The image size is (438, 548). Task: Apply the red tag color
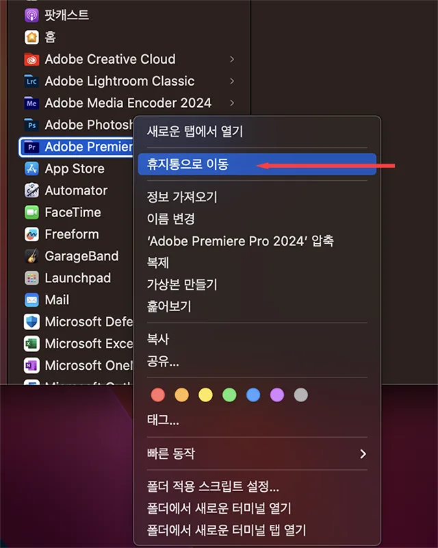point(158,395)
